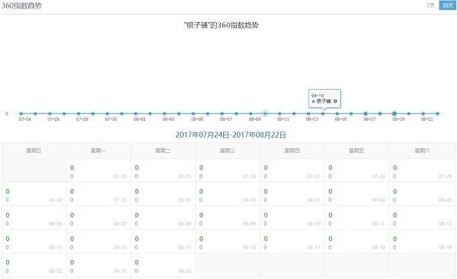Viewport: 457px width, 279px height.
Task: Select the 07-24 calendar cell
Action: tap(98, 170)
